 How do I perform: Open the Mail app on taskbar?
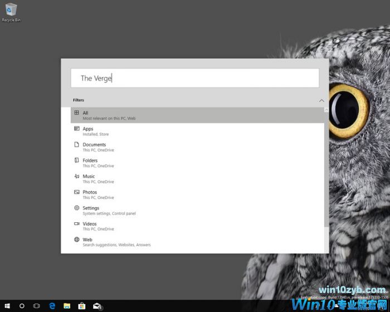97,306
